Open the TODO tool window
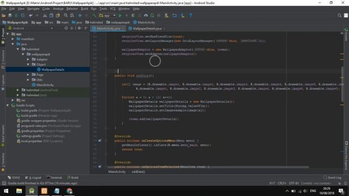 [x=14, y=177]
